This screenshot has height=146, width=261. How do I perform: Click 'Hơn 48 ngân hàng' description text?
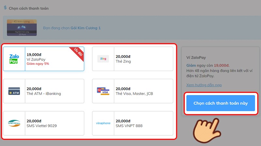coord(219,73)
